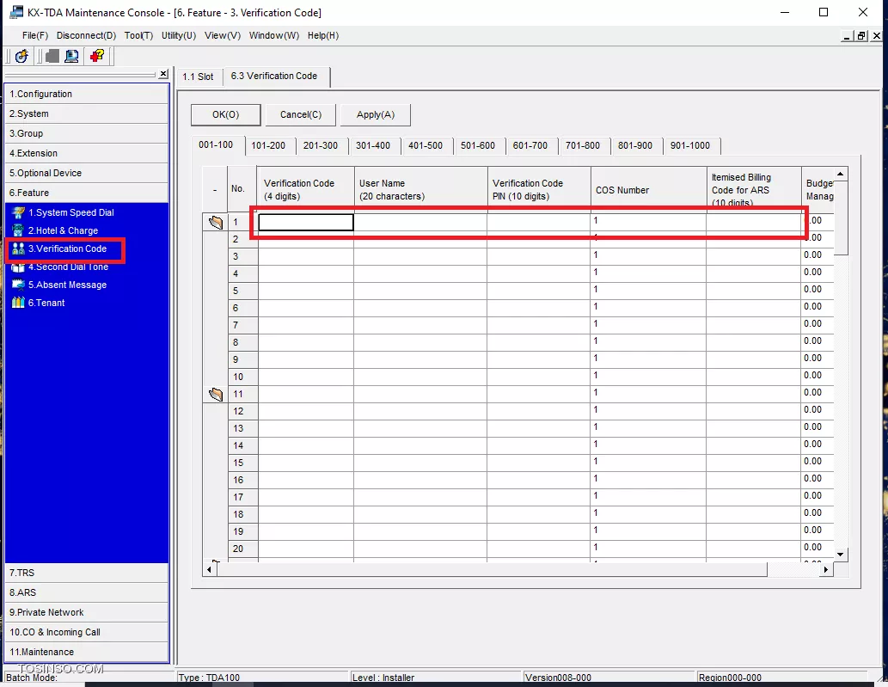Click the hand icon beside row 1
Image resolution: width=888 pixels, height=687 pixels.
click(216, 223)
